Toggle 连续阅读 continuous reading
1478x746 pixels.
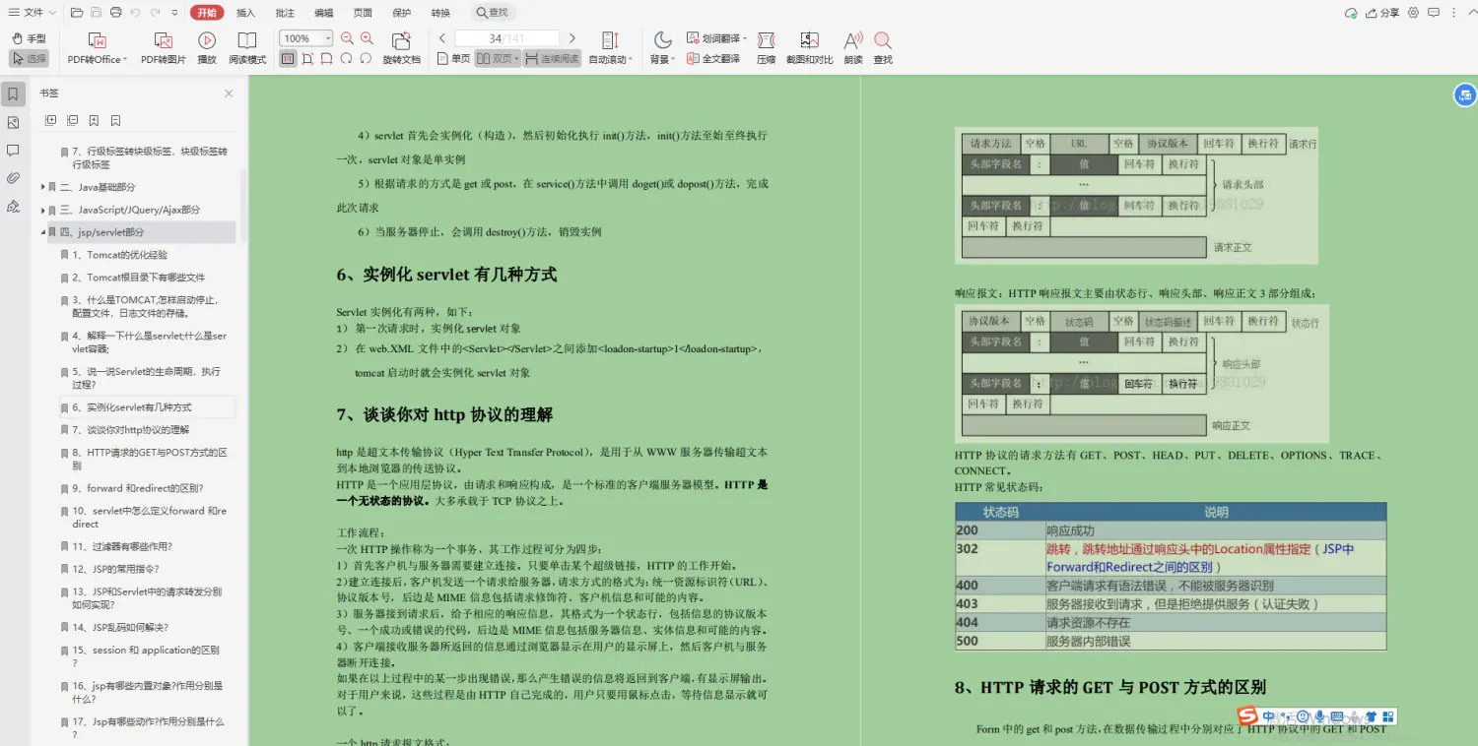tap(552, 59)
